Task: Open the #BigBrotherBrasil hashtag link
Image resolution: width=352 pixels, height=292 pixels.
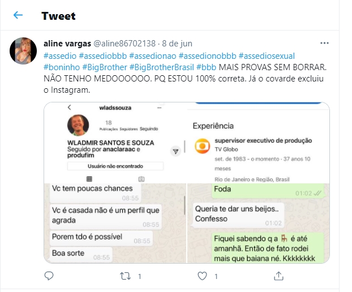Action: (x=162, y=67)
